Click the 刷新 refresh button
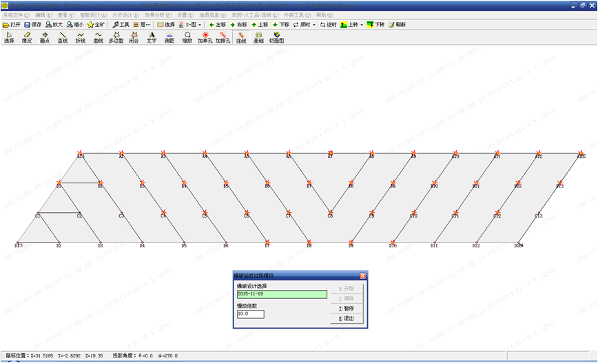 click(397, 24)
